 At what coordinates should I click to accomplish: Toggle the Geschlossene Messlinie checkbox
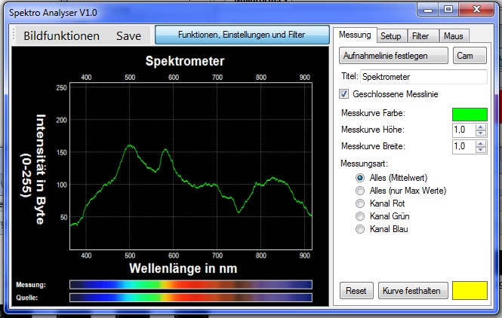[344, 94]
